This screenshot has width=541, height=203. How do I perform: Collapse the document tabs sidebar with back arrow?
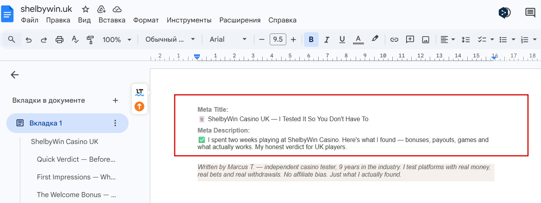pos(15,75)
